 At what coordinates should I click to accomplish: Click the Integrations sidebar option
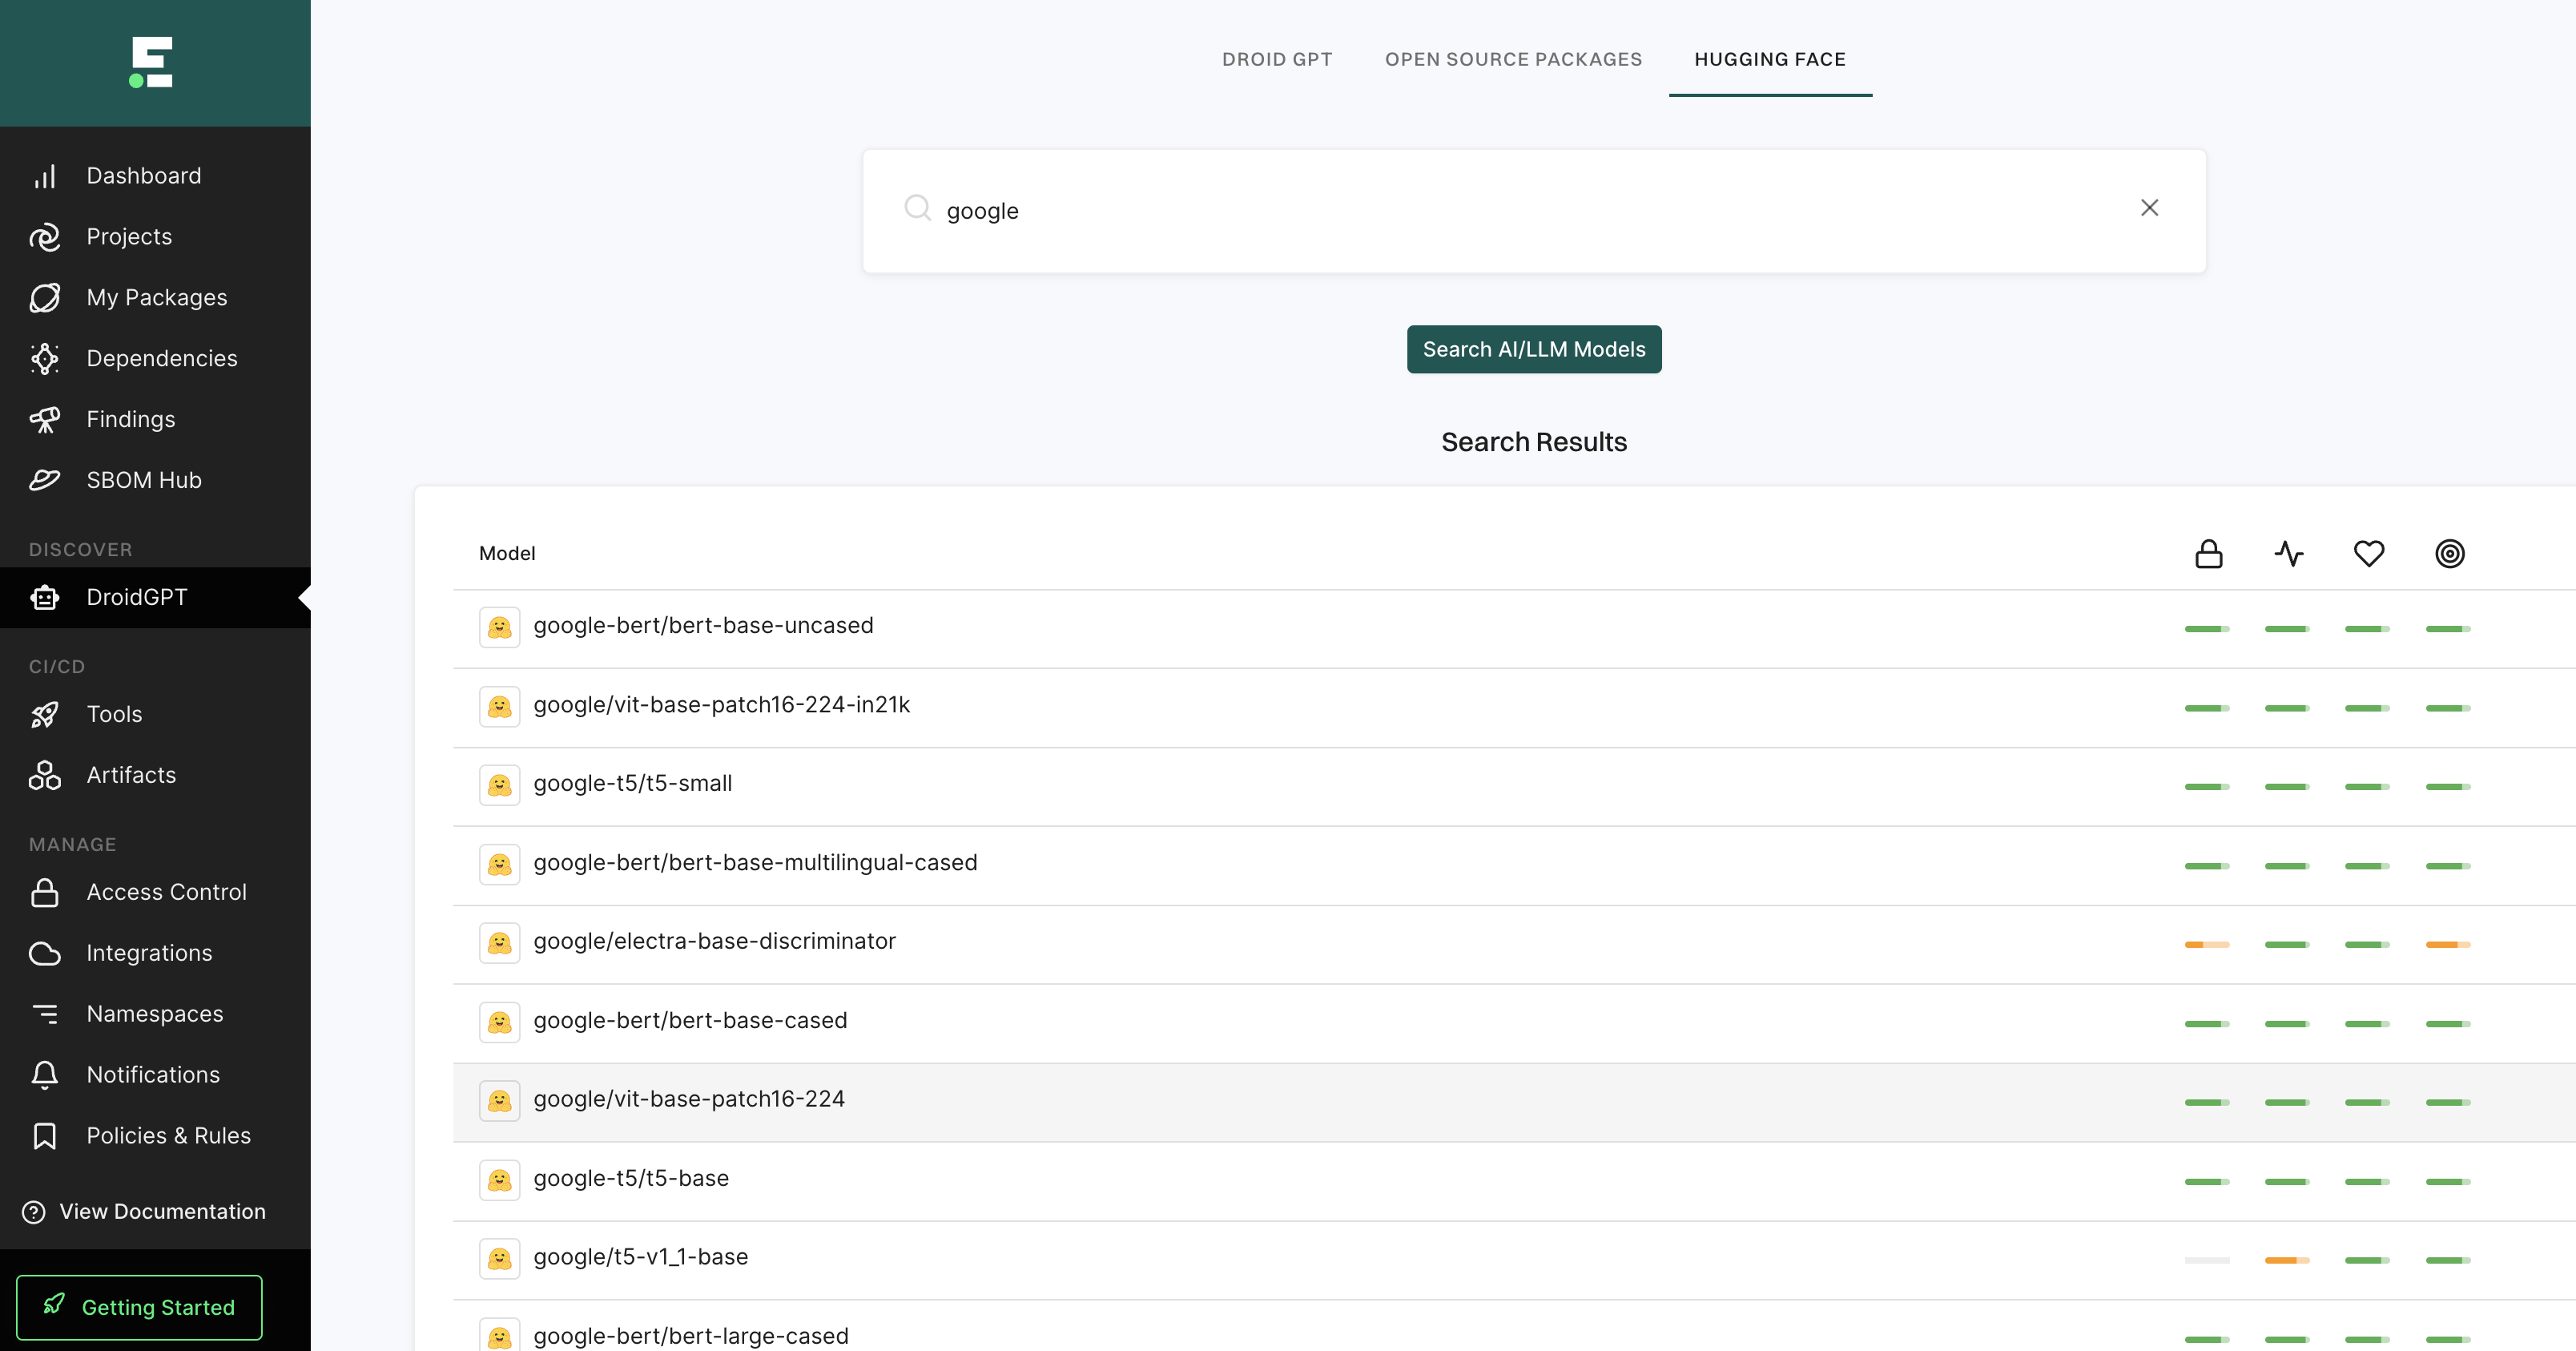pyautogui.click(x=150, y=952)
